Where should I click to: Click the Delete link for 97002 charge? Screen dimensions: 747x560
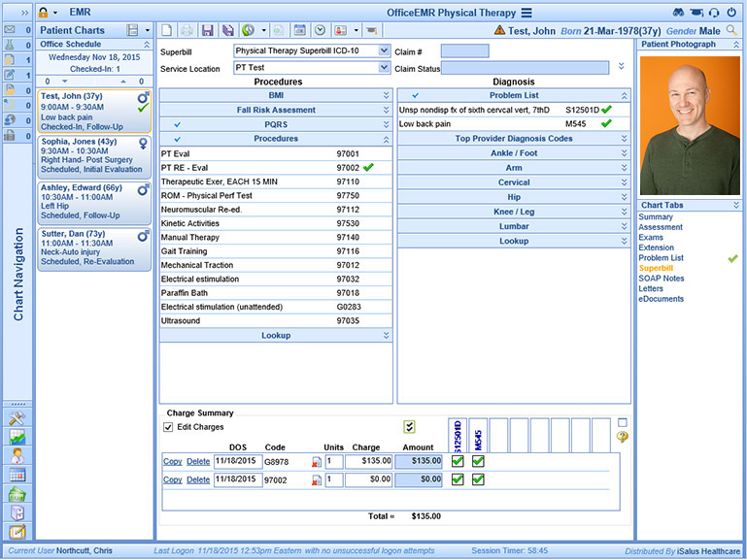198,479
